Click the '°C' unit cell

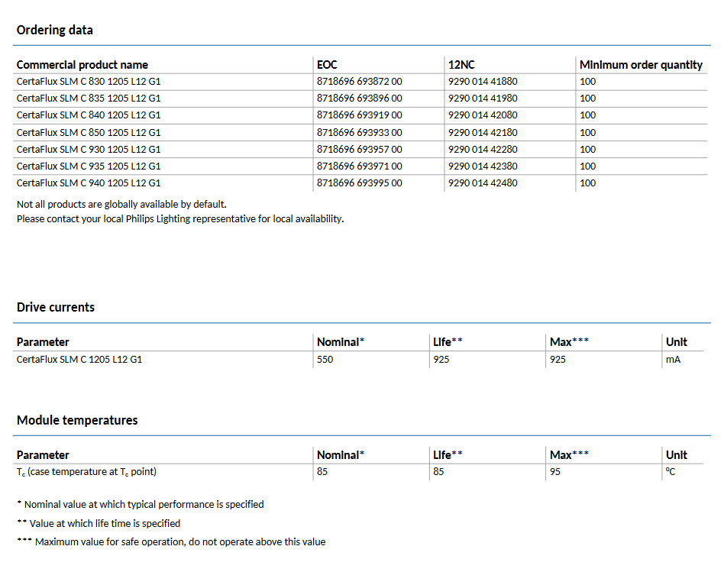pyautogui.click(x=671, y=472)
